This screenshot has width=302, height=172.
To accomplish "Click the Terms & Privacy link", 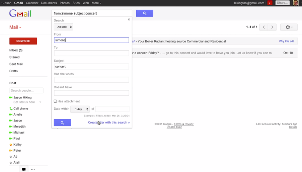I will (x=184, y=124).
